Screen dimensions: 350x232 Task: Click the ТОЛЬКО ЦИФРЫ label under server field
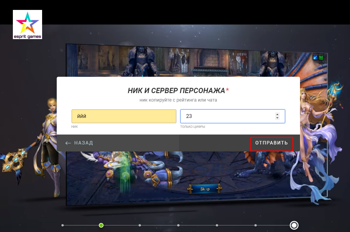[193, 127]
